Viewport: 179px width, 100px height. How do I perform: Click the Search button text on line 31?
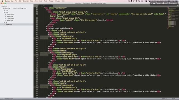coord(101,20)
